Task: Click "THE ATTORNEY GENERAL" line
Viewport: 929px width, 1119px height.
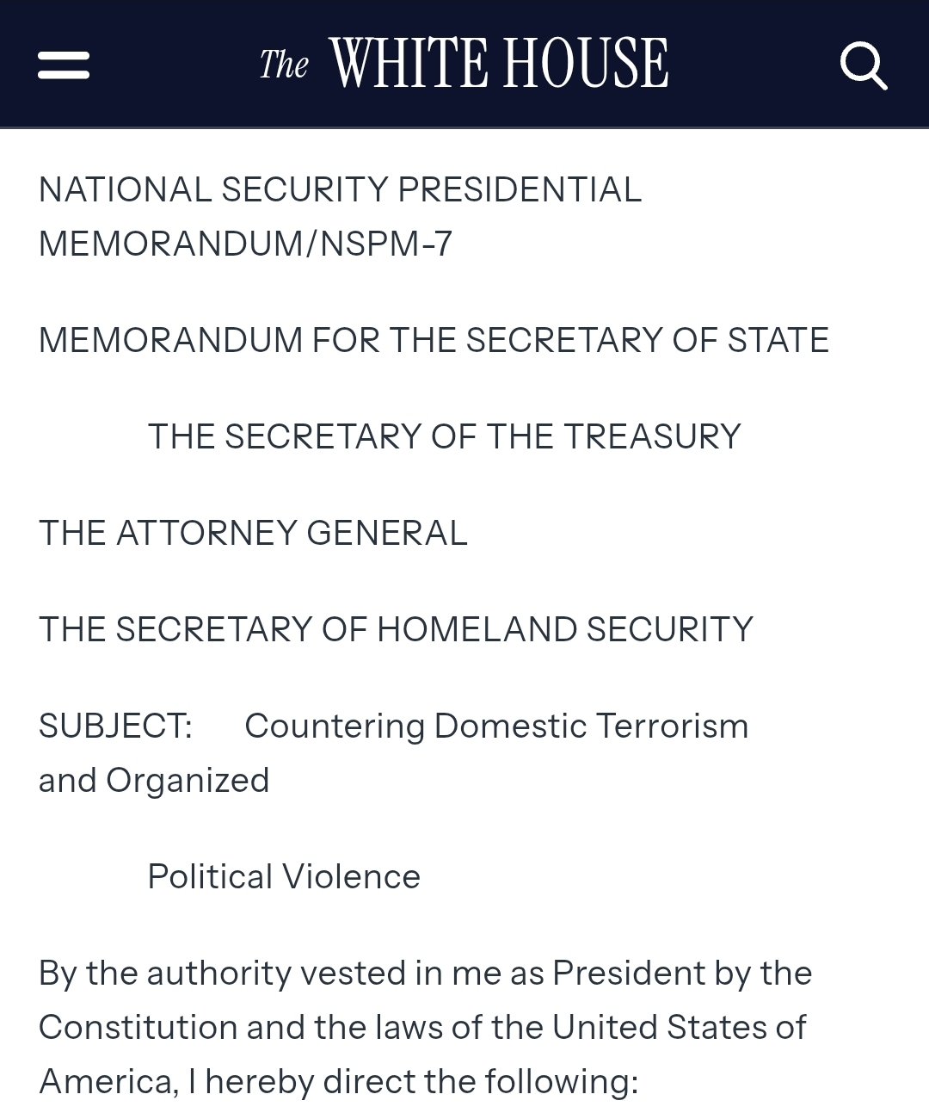Action: (253, 533)
